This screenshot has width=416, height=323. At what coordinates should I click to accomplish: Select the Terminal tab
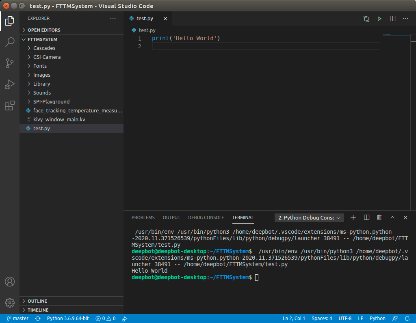coord(243,217)
